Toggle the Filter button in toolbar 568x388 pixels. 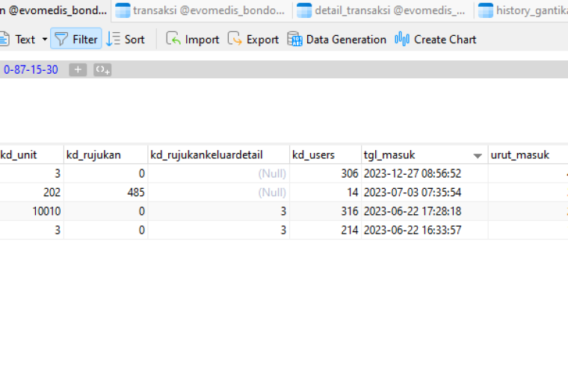pos(76,39)
